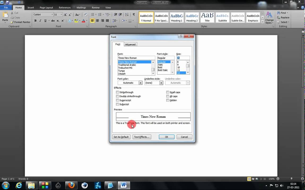
Task: Select Trebuchet MS in font list
Action: [125, 68]
